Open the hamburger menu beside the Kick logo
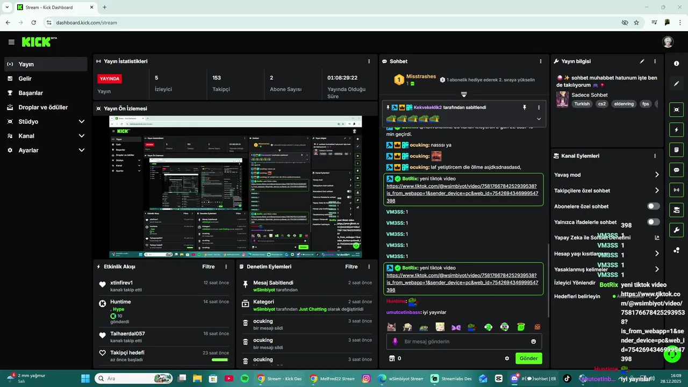Viewport: 688px width, 387px height. [x=11, y=42]
